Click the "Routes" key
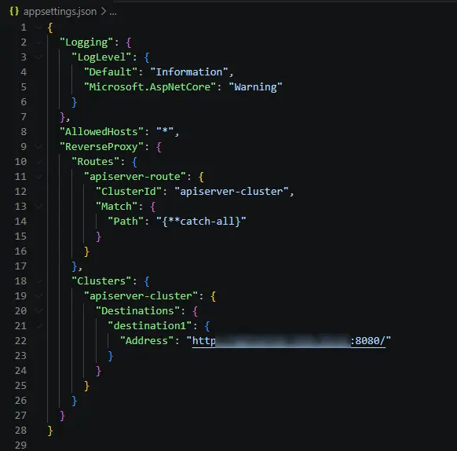 pos(95,162)
